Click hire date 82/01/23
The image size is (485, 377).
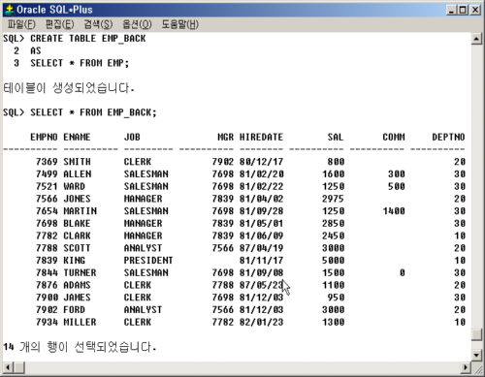[x=261, y=322]
